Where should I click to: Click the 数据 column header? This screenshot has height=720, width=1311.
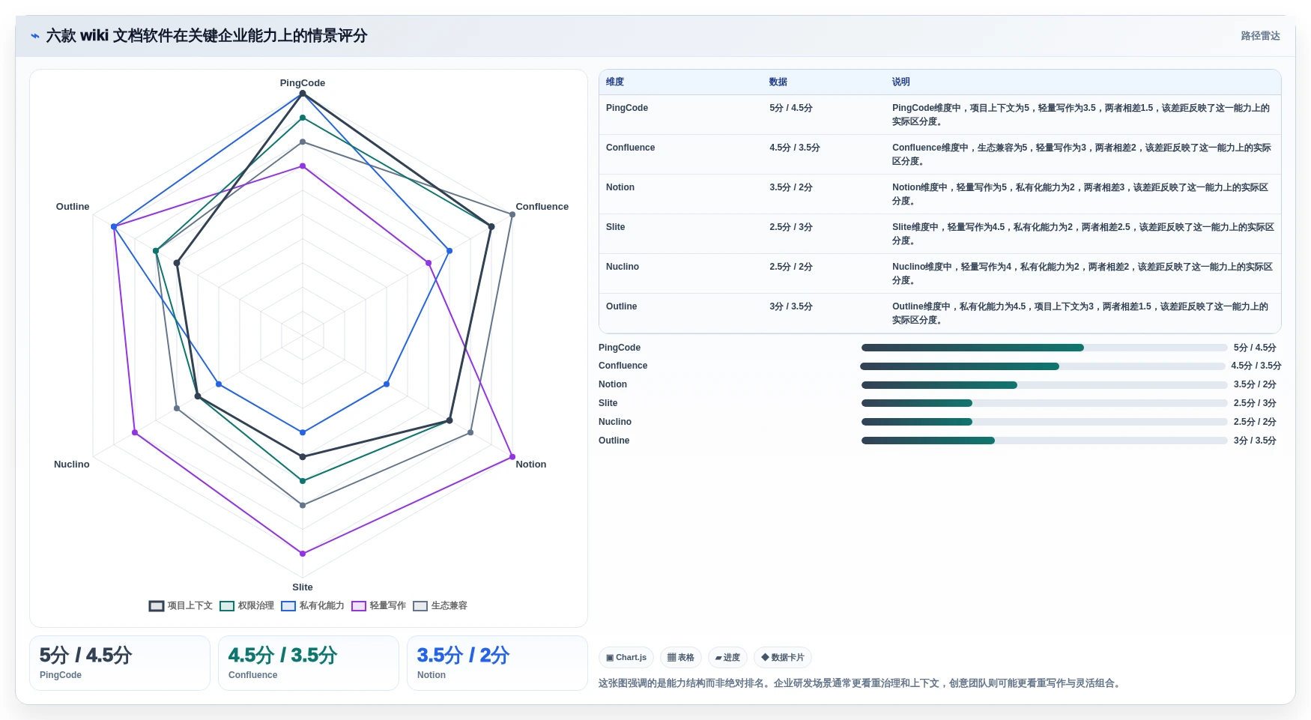coord(778,82)
